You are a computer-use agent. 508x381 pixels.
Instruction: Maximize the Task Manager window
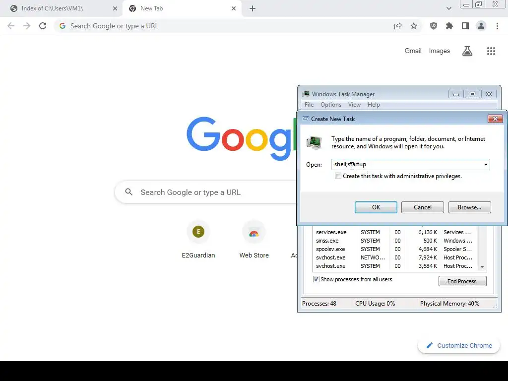click(472, 94)
